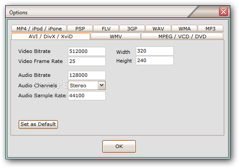Switch to the MP4 / iPod / iPone tab
Image resolution: width=239 pixels, height=168 pixels.
[x=39, y=29]
